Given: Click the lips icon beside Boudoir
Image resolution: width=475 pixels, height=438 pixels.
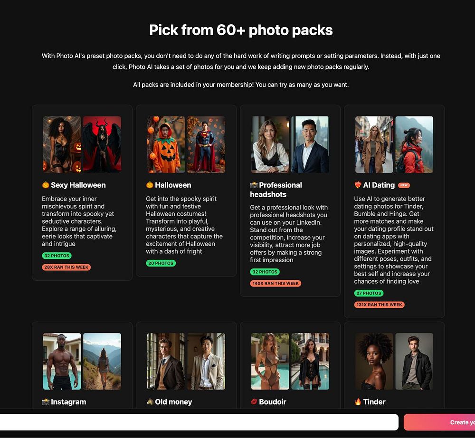Looking at the screenshot, I should [x=254, y=401].
